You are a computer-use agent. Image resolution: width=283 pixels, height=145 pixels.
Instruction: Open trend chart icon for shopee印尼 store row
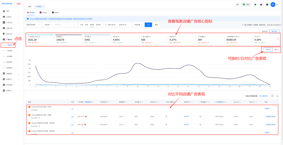click(73, 109)
